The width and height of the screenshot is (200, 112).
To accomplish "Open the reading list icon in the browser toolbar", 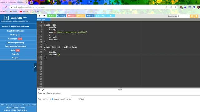I will (x=190, y=7).
